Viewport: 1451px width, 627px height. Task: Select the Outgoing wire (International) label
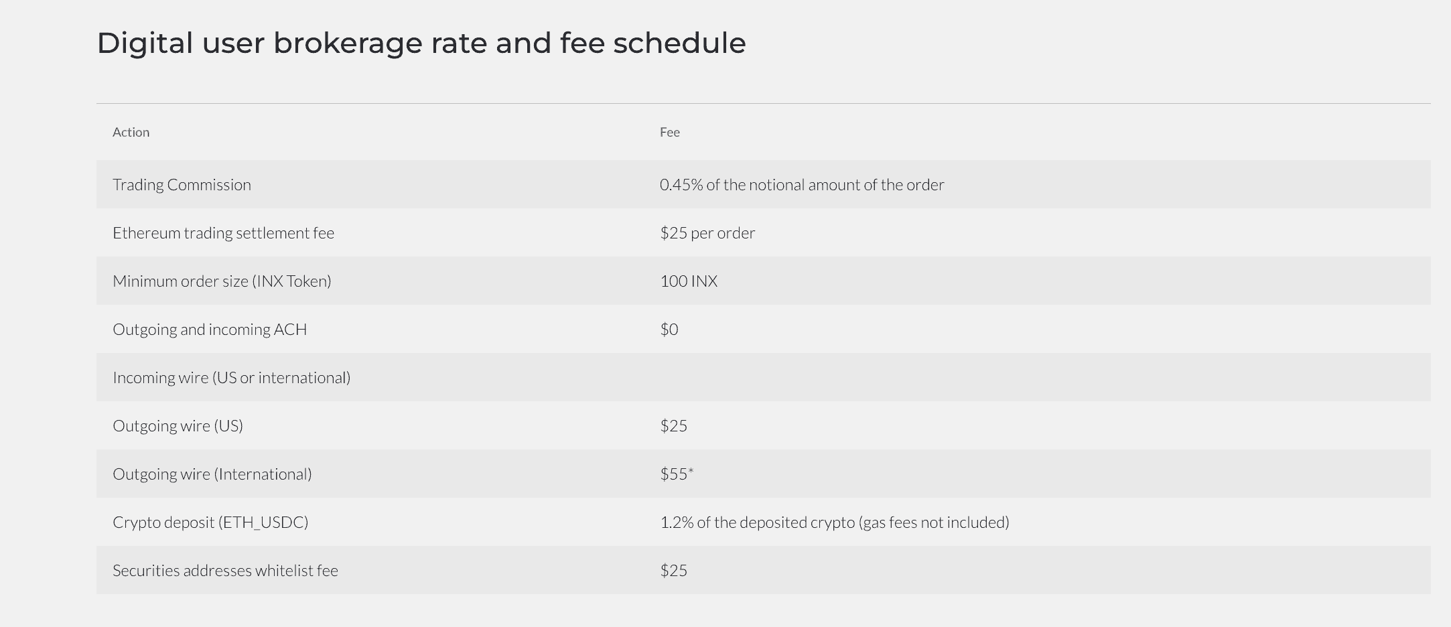212,474
